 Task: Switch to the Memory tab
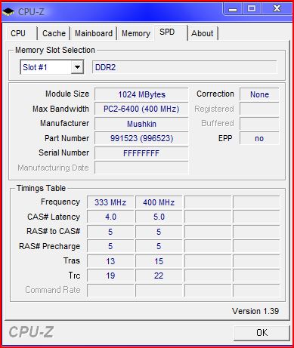136,33
